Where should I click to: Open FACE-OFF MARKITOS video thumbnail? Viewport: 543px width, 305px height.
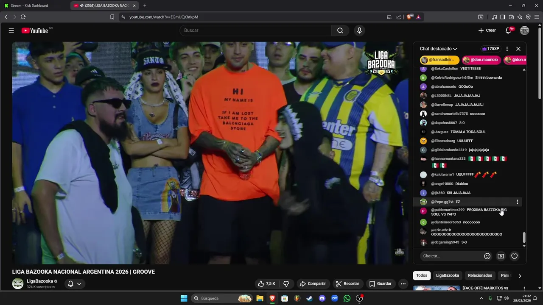click(x=437, y=288)
